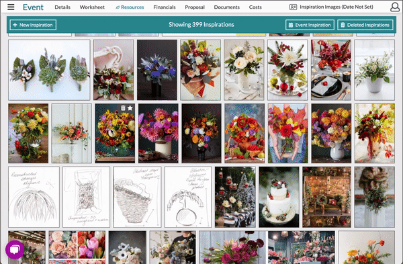Select the fur stole winter bouquet image
This screenshot has height=264, width=403.
point(375,197)
